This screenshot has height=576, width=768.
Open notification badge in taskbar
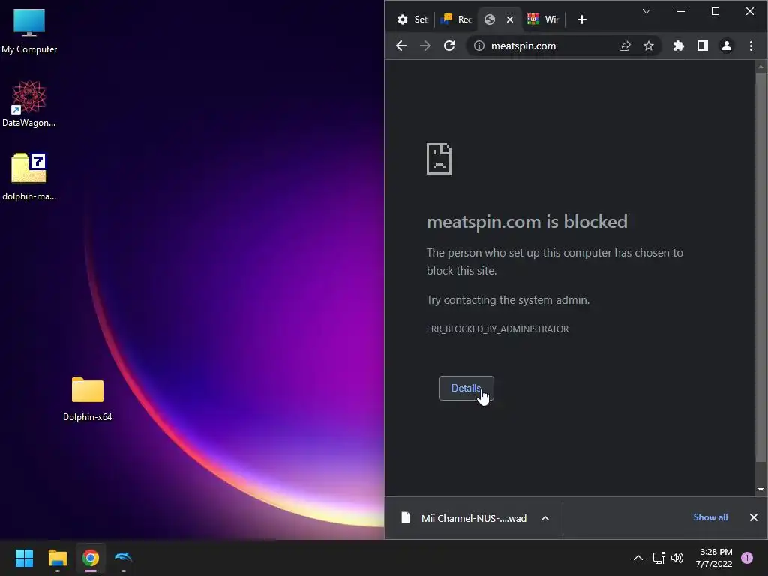tap(747, 558)
